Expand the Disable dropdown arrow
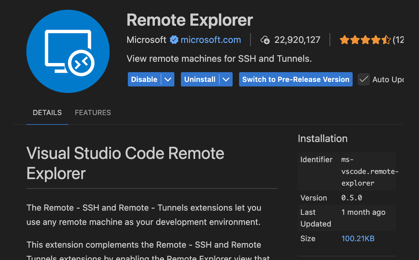Screen dimensions: 419x260 [x=168, y=79]
